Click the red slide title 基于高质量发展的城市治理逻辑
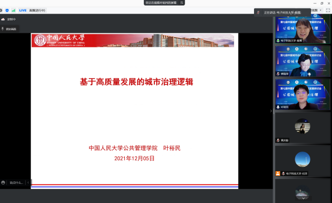This screenshot has height=203, width=332. tap(136, 82)
